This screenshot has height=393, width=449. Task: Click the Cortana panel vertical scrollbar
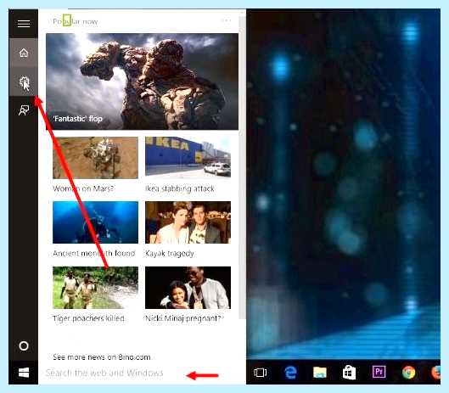[x=242, y=167]
